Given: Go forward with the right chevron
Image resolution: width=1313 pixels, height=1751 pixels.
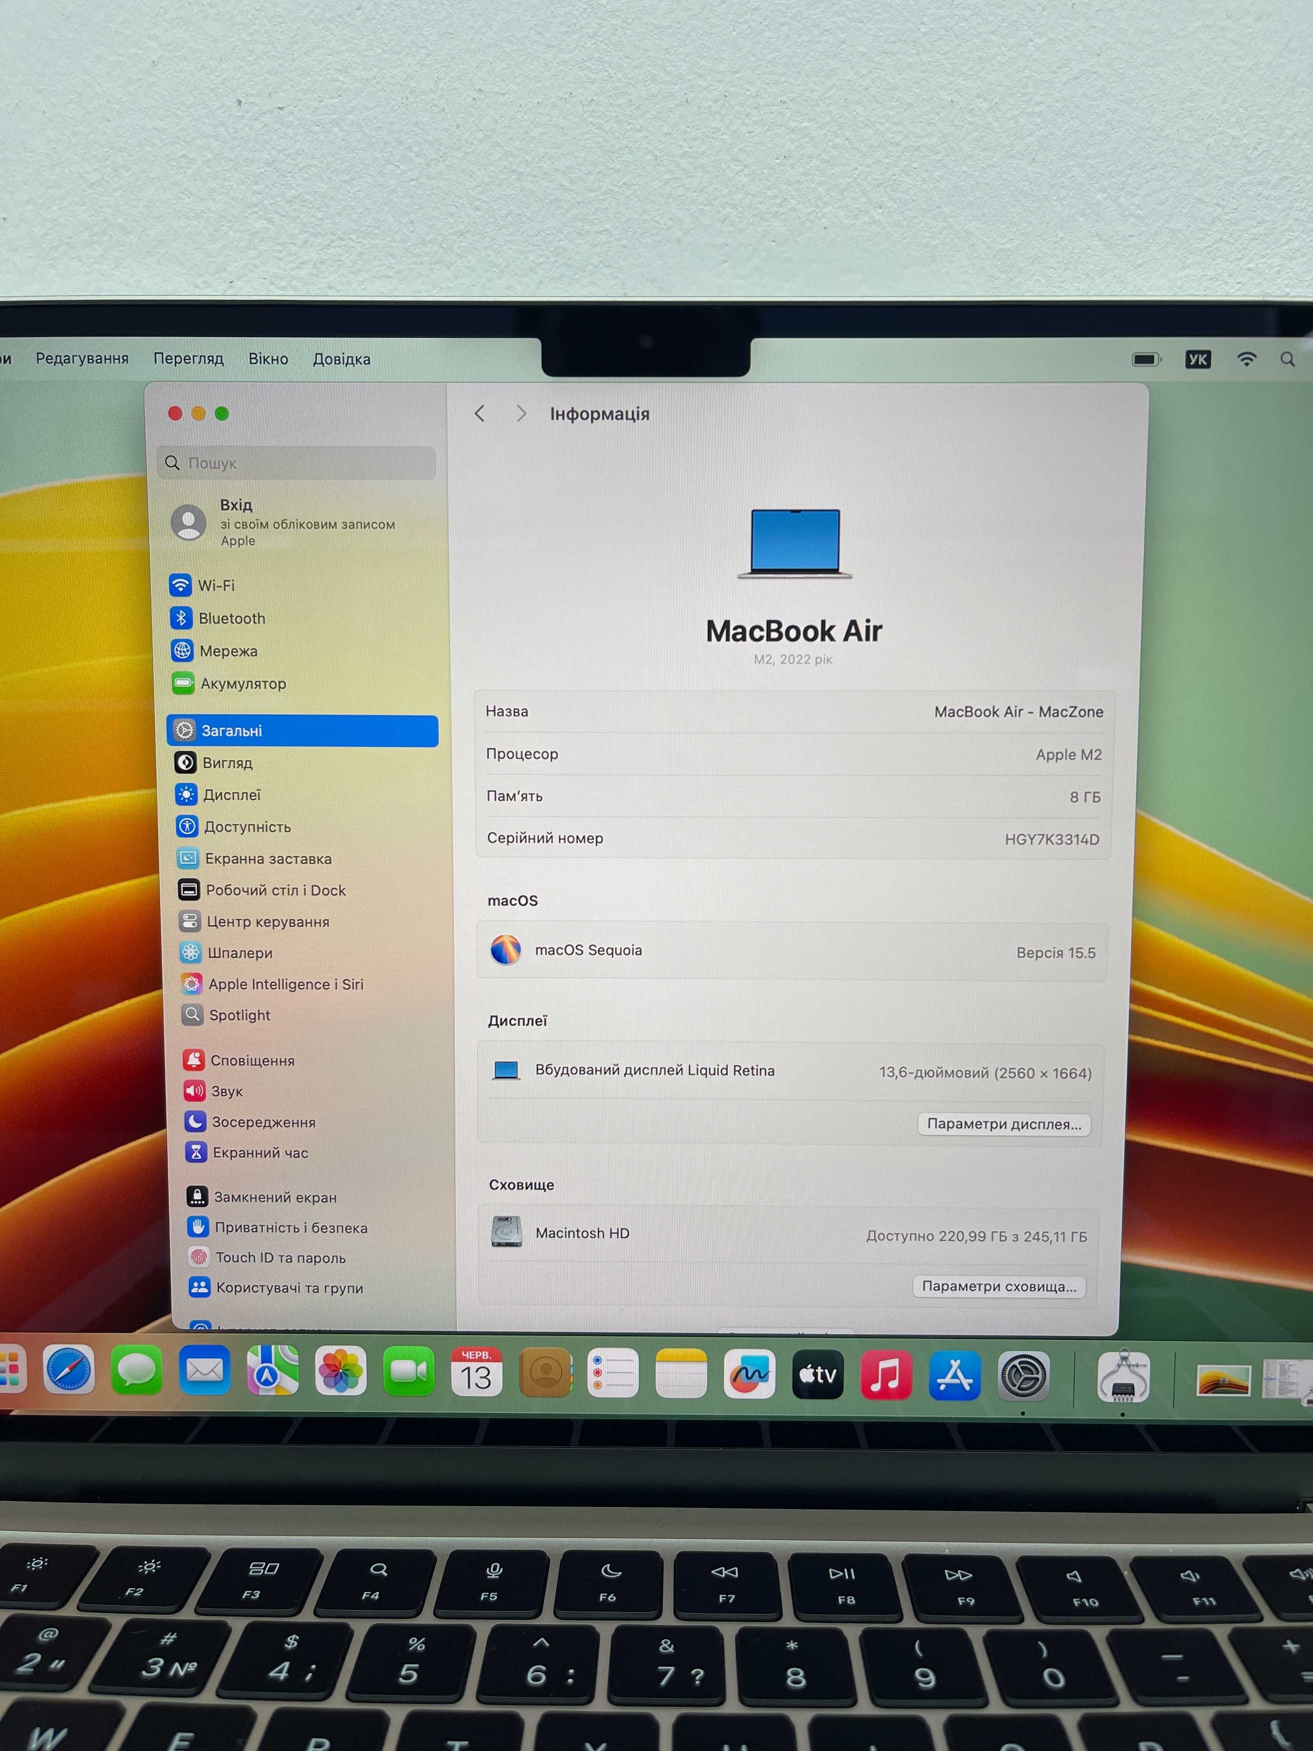Looking at the screenshot, I should click(521, 414).
